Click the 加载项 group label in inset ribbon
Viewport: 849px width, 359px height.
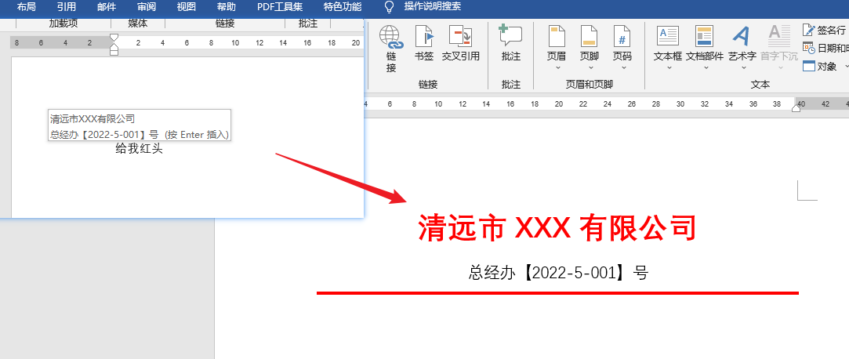63,24
